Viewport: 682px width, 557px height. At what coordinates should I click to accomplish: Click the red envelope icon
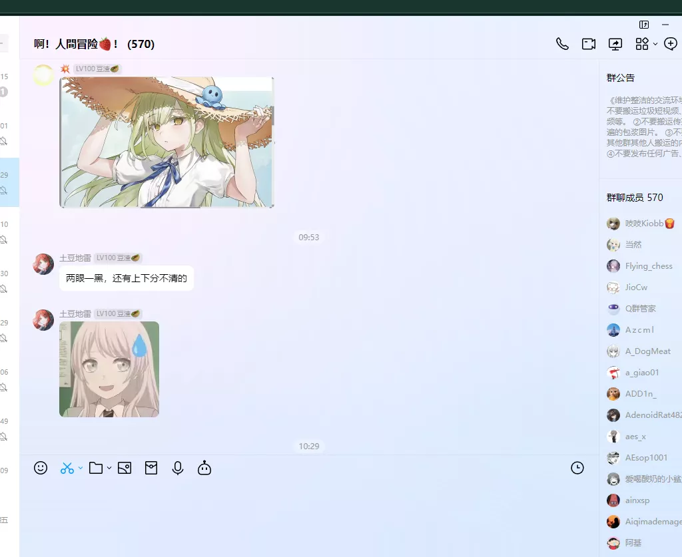151,468
